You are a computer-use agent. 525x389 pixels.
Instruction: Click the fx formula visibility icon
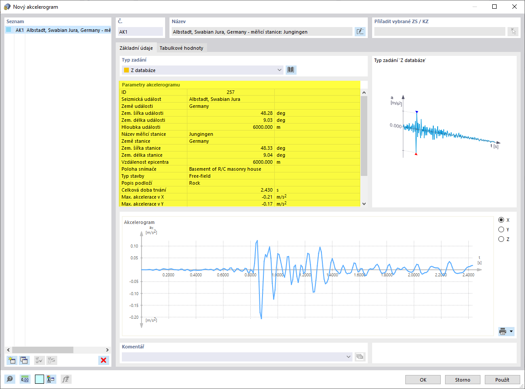(x=66, y=379)
